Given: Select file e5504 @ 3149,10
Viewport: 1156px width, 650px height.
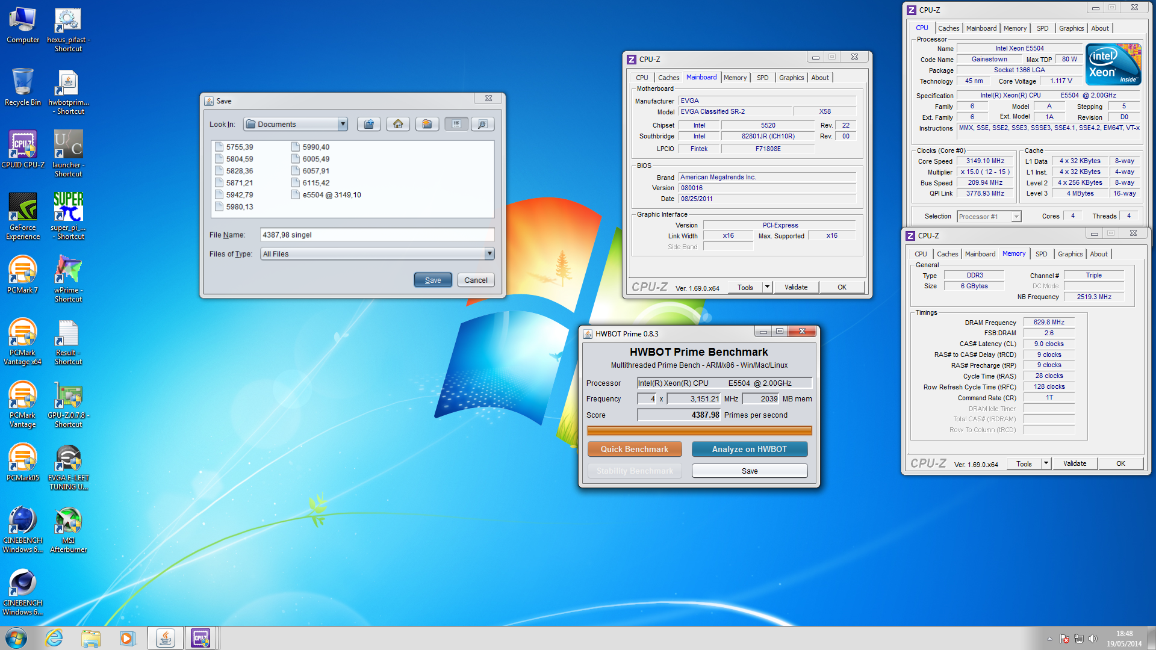Looking at the screenshot, I should tap(326, 194).
